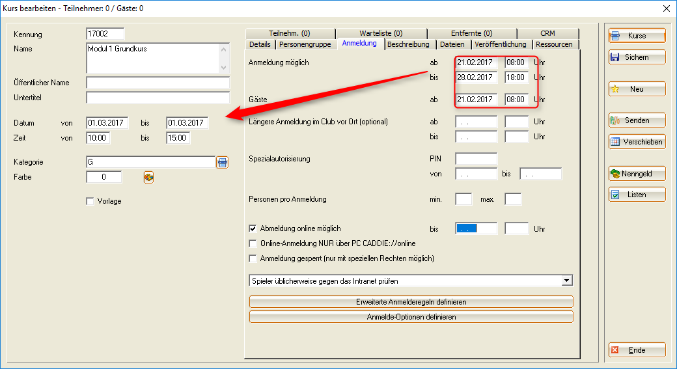Screen dimensions: 677x369
Task: Expand the Intranet prüfen dropdown
Action: pos(567,280)
